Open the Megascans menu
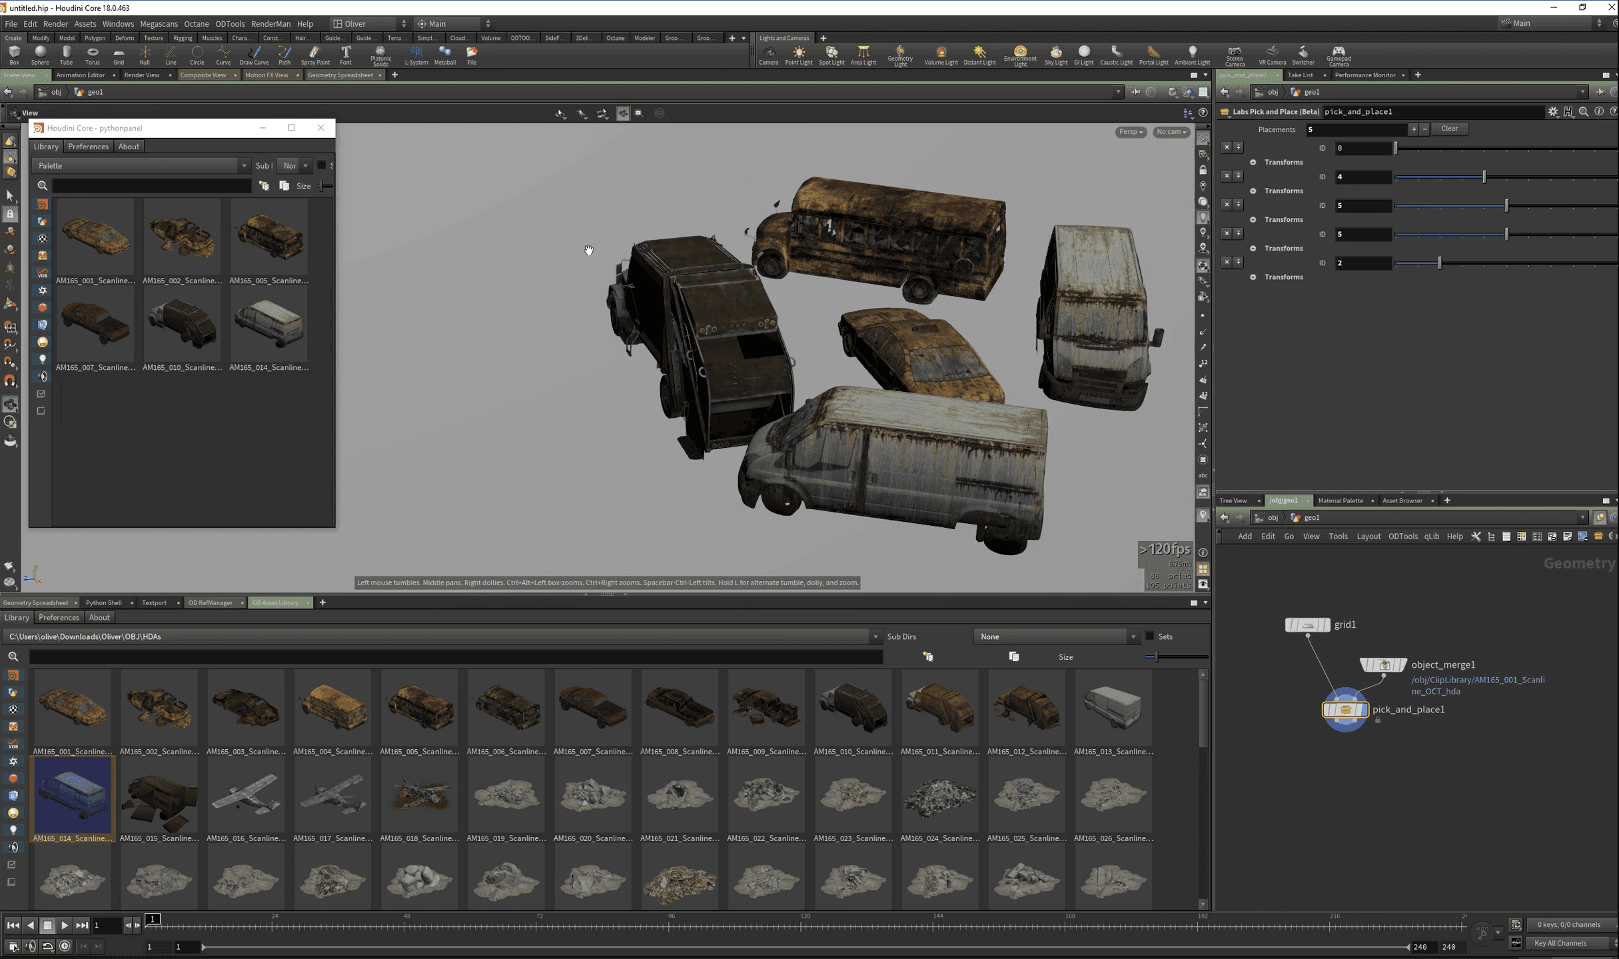Image resolution: width=1619 pixels, height=959 pixels. tap(159, 23)
